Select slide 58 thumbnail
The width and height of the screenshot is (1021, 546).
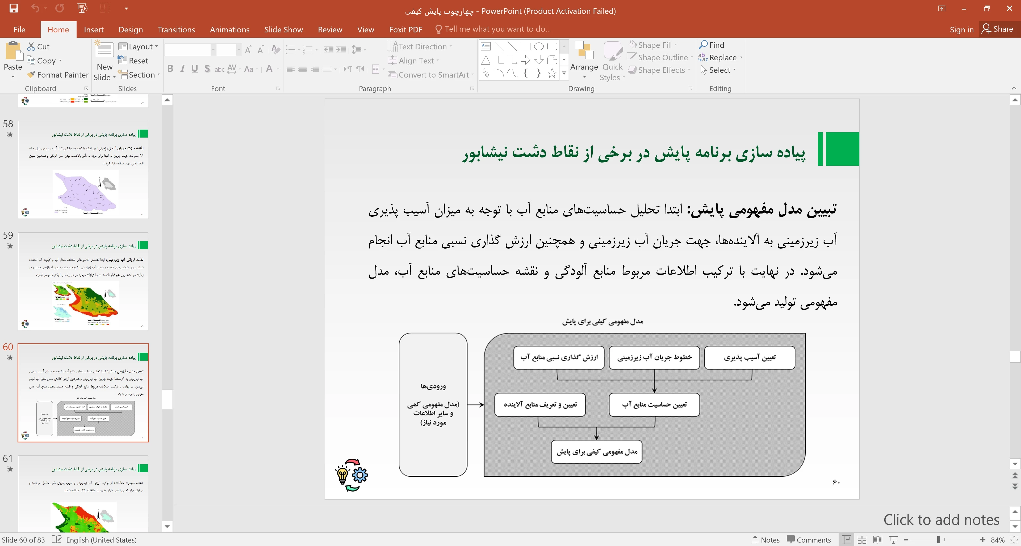[83, 170]
